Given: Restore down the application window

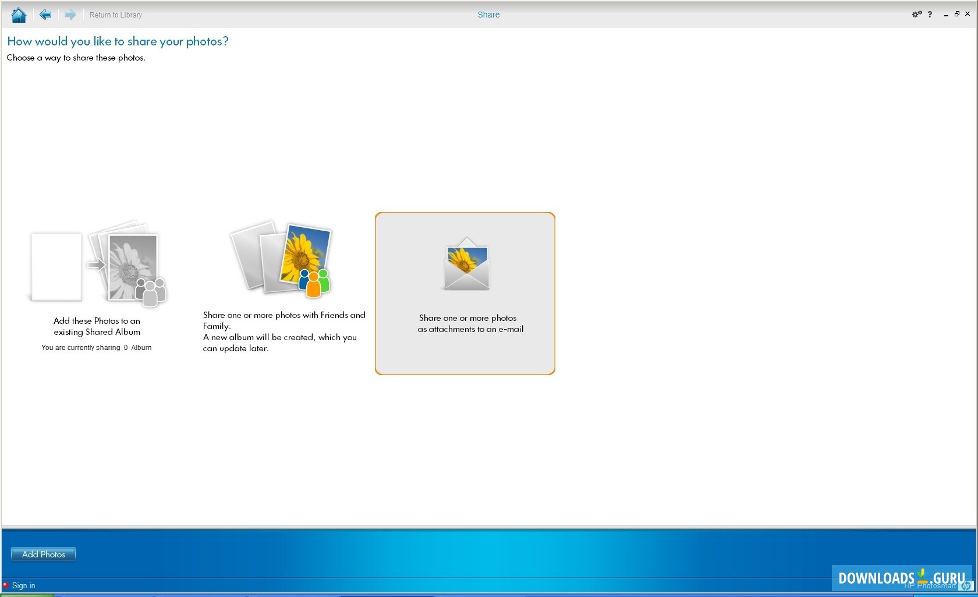Looking at the screenshot, I should [x=956, y=14].
